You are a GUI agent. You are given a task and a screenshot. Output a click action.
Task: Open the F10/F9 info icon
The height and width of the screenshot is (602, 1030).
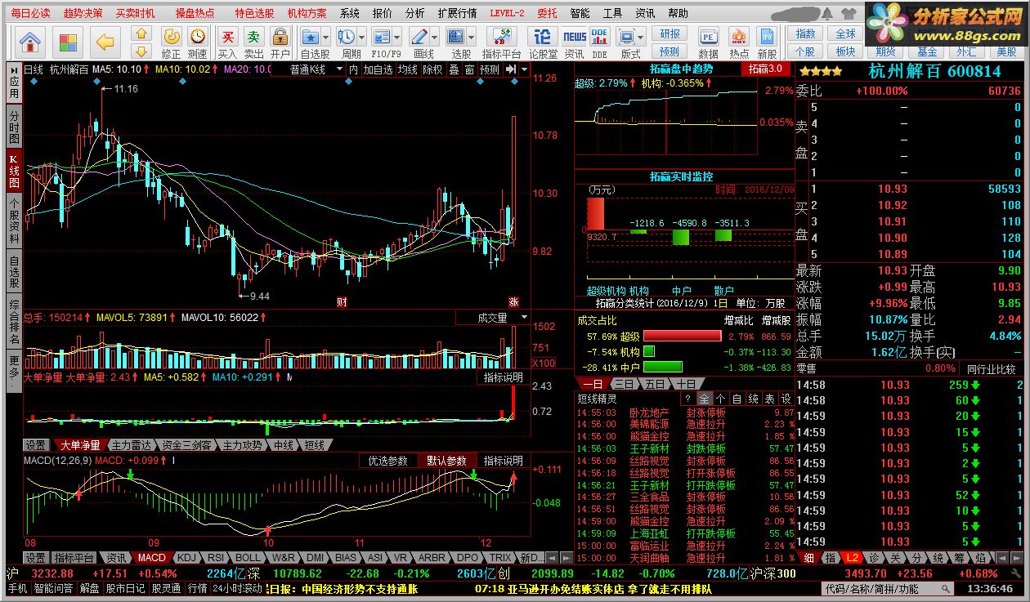tap(382, 42)
